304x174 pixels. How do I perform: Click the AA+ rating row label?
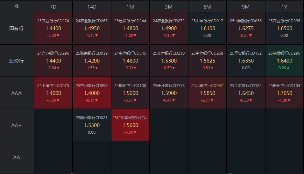click(x=17, y=125)
